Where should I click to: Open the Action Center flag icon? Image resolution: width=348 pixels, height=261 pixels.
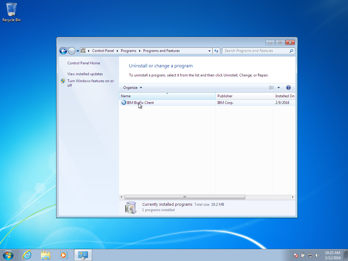point(295,255)
